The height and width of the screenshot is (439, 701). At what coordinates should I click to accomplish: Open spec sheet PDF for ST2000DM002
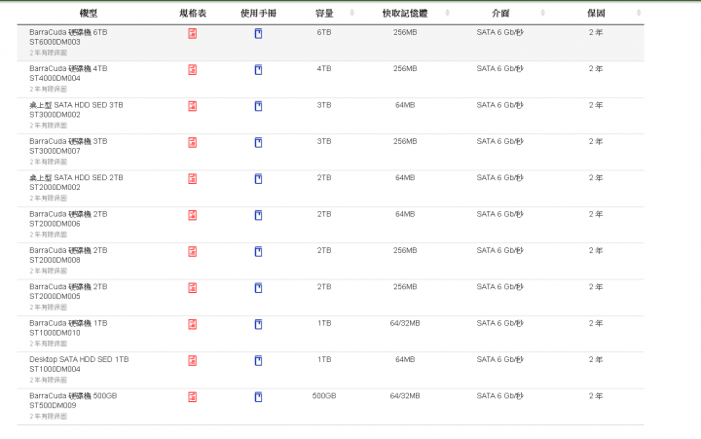click(x=192, y=179)
